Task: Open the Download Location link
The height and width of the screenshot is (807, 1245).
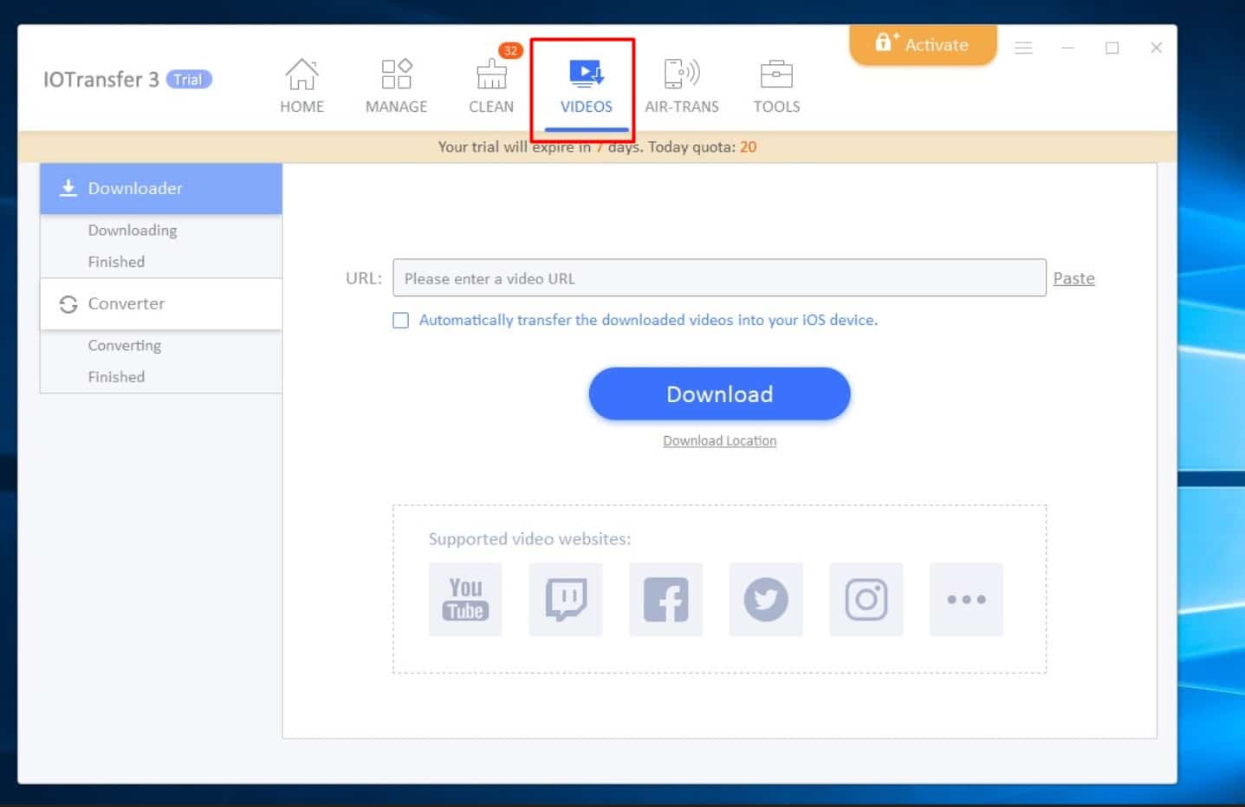Action: coord(719,441)
